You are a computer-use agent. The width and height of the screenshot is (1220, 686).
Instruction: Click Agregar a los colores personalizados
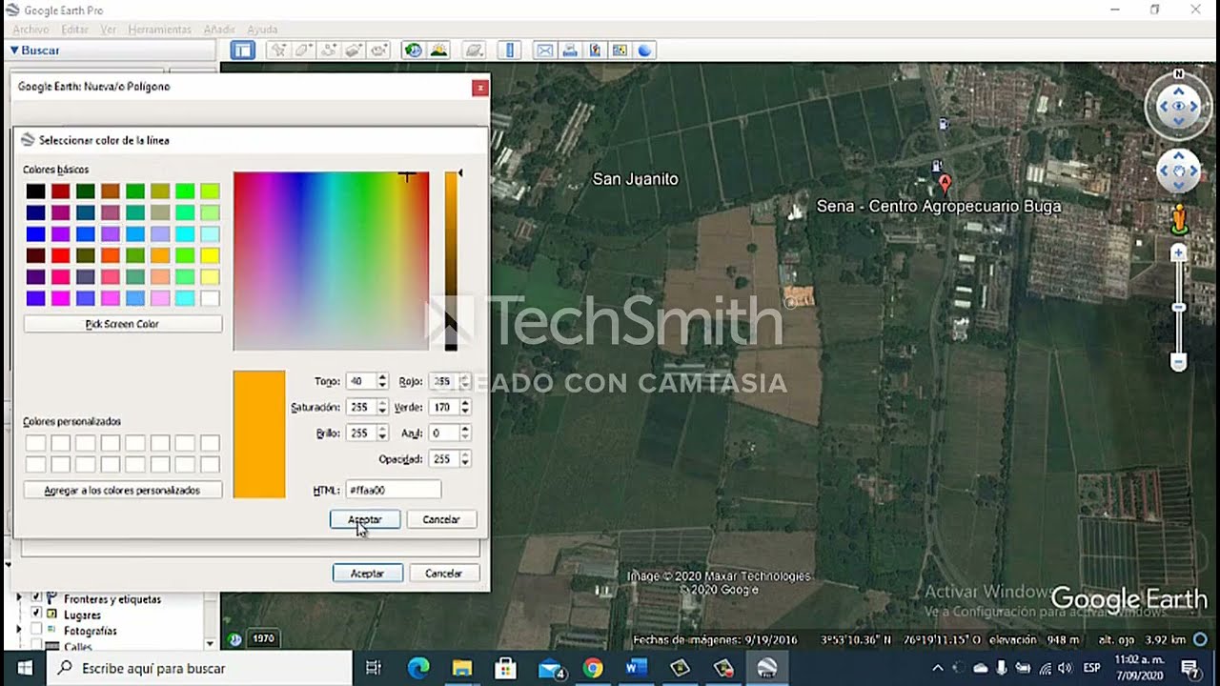click(123, 490)
